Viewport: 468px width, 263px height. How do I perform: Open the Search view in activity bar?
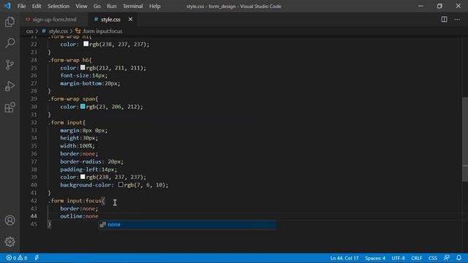point(10,43)
